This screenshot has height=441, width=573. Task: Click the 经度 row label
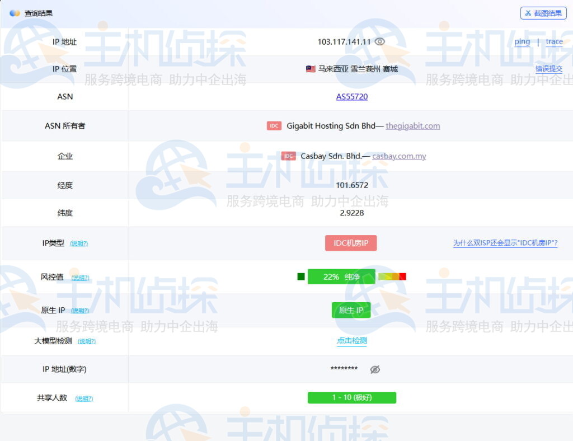65,185
